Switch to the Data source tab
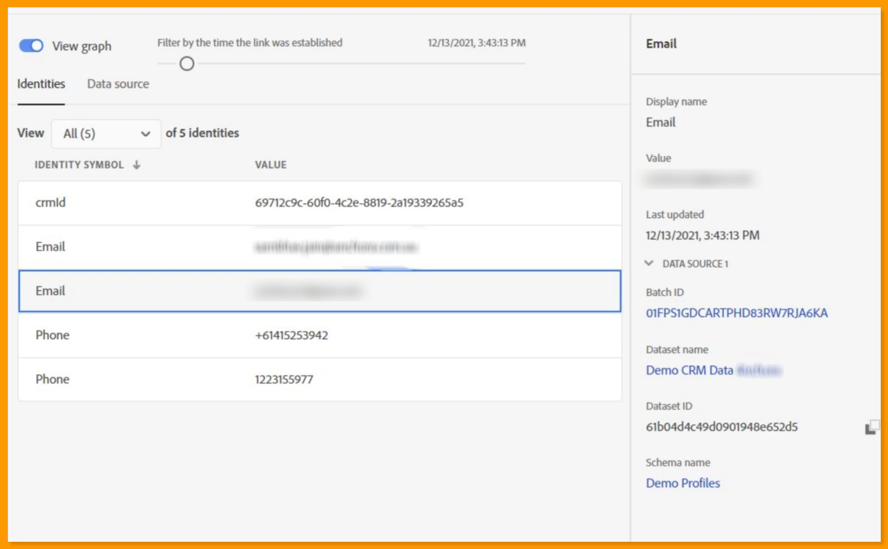 118,84
